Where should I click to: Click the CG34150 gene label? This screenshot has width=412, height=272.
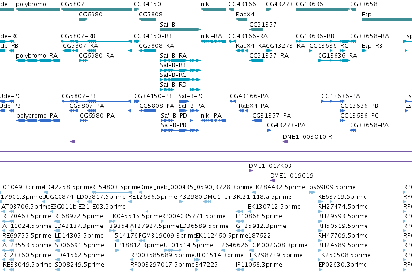(x=147, y=4)
